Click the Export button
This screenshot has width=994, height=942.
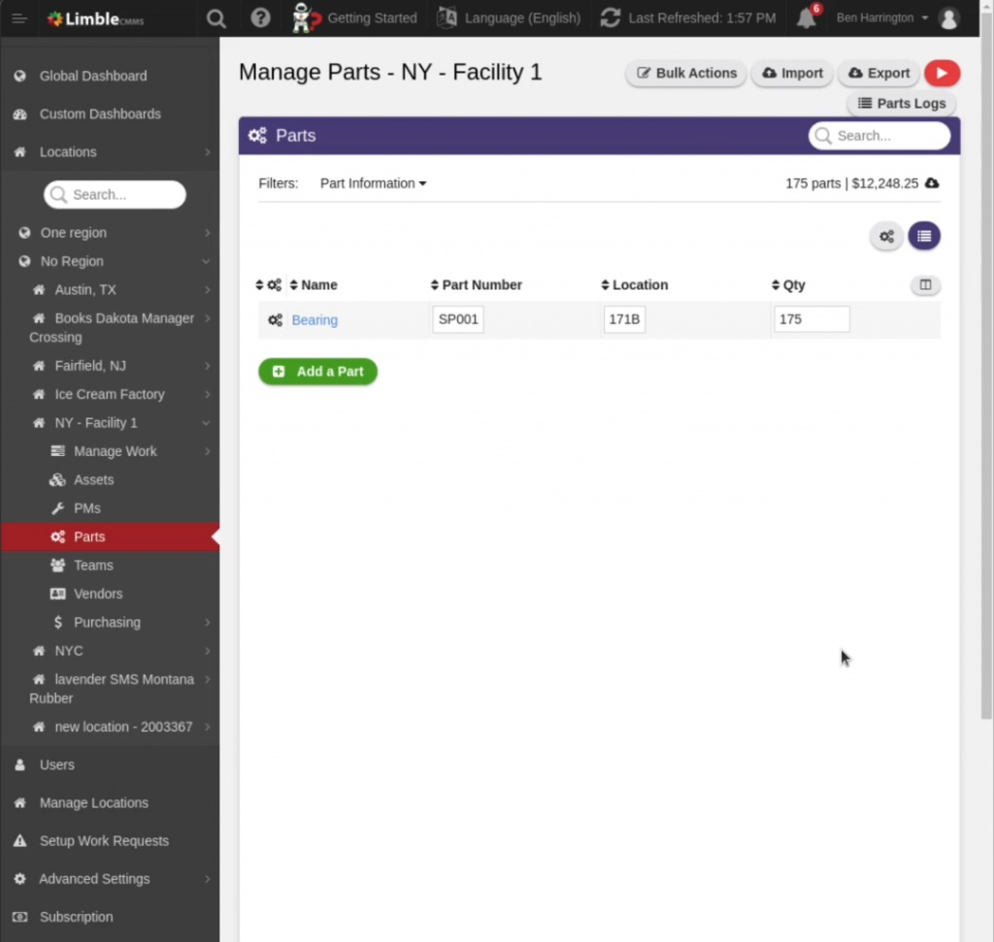878,73
